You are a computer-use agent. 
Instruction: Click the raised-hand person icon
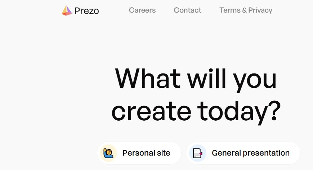tap(108, 153)
